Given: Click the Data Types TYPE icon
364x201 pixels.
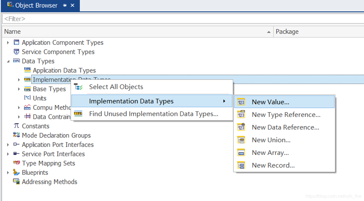Looking at the screenshot, I should tap(16, 61).
